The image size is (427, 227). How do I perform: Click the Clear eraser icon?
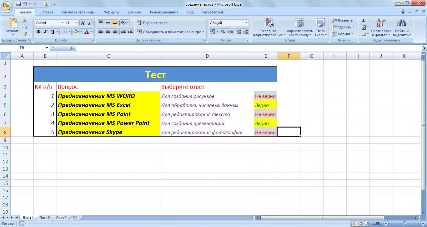(x=364, y=34)
